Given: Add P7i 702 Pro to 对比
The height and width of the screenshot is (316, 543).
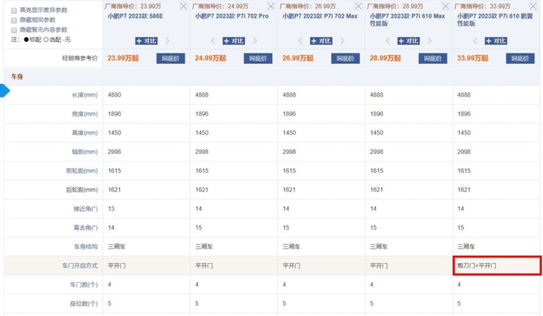Looking at the screenshot, I should (x=234, y=41).
